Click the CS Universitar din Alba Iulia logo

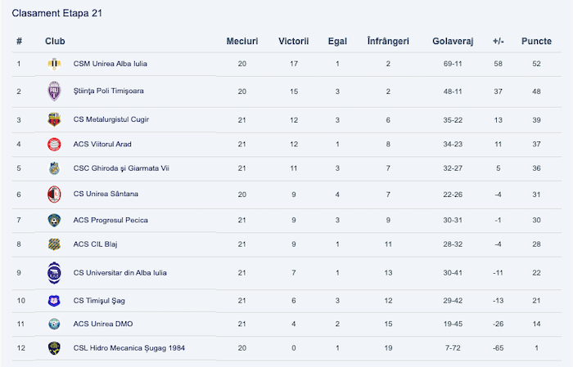(54, 273)
